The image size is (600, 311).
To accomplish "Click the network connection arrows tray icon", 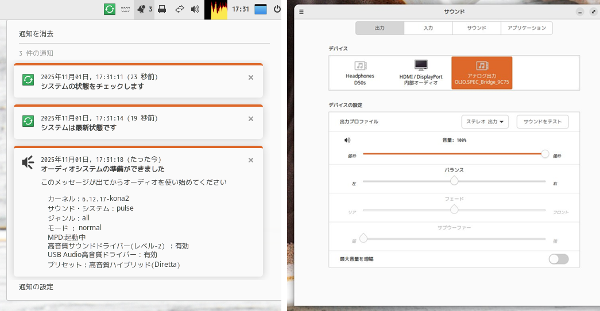I will coord(180,9).
